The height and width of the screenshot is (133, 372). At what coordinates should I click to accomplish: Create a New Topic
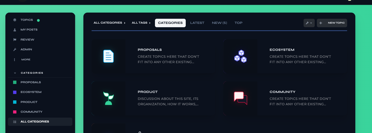tap(332, 23)
